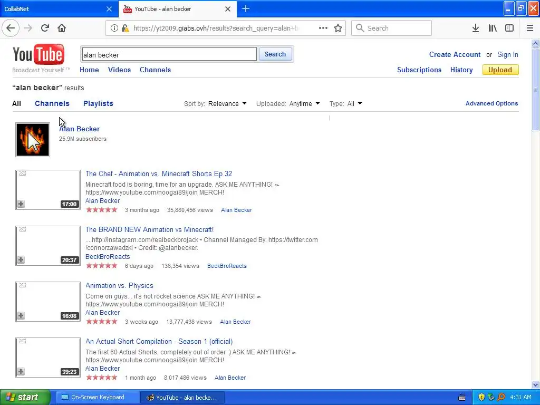Close the CollabNet tab
The height and width of the screenshot is (405, 540).
[109, 9]
